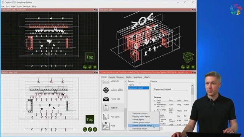Click up arrow of Preview scrollbar
244x137 pixels.
tap(192, 86)
